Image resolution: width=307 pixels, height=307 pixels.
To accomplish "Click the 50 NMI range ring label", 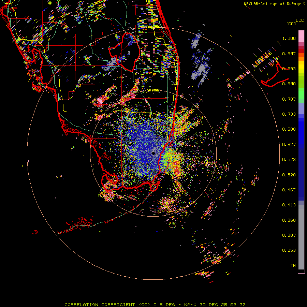I will pos(153,90).
